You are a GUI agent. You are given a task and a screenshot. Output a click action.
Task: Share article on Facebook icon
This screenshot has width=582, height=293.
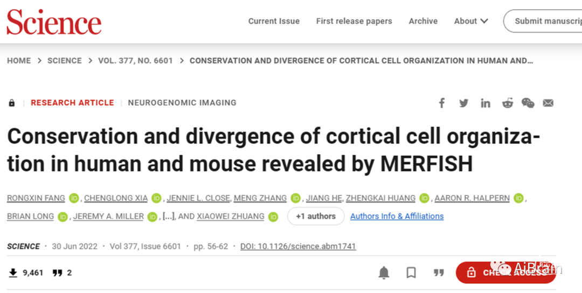(442, 103)
